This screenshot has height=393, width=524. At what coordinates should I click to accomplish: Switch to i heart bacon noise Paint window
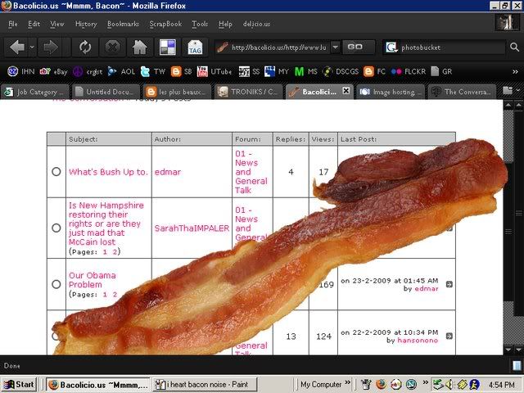(205, 384)
